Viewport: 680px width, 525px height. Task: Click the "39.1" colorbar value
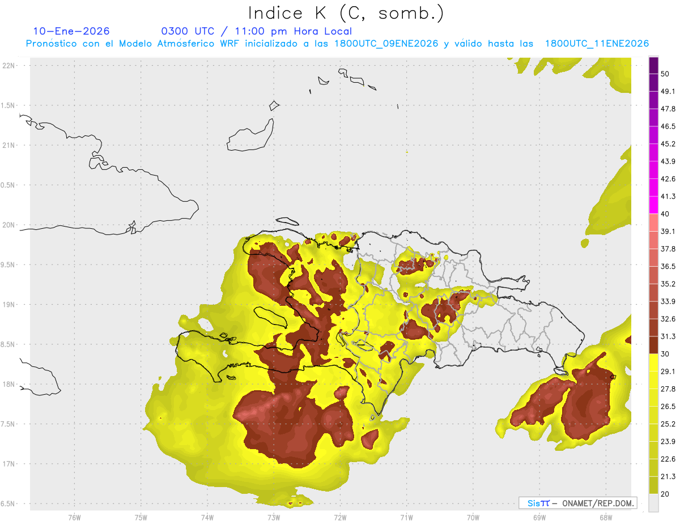[x=668, y=231]
